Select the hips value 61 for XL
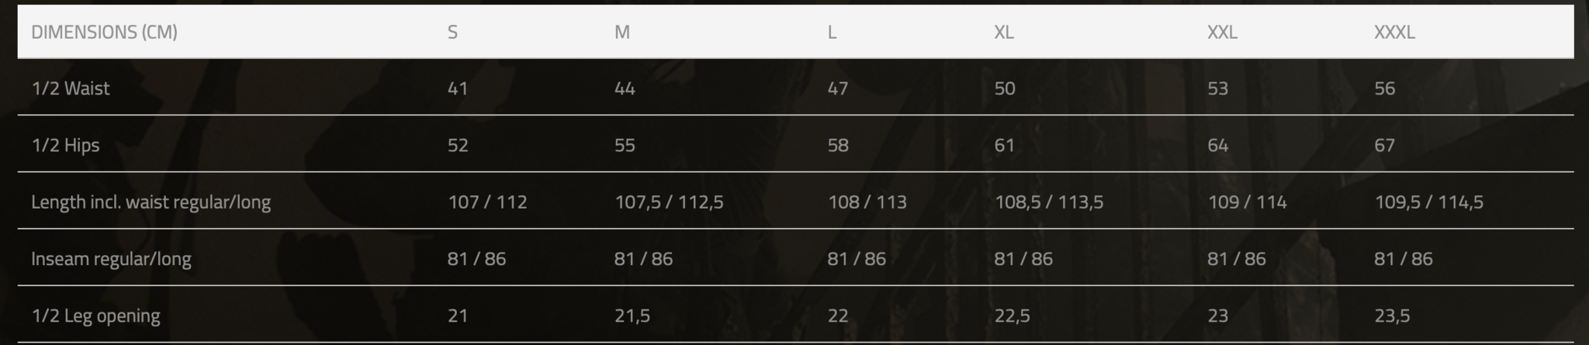The width and height of the screenshot is (1589, 345). coord(1005,145)
